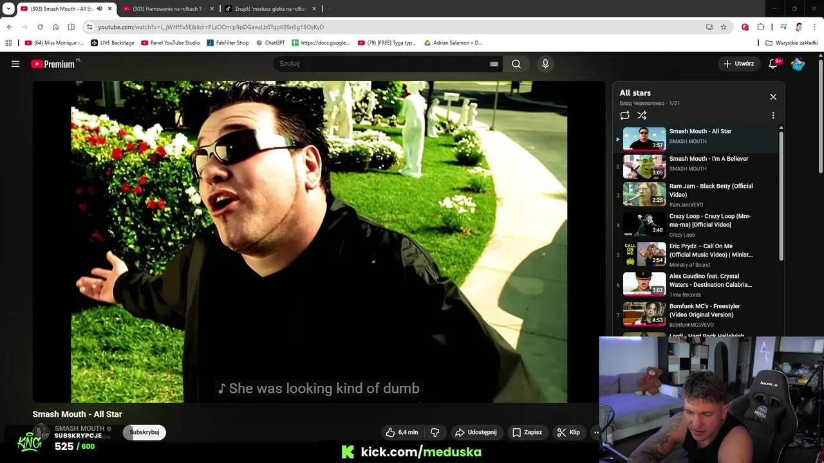Viewport: 824px width, 463px height.
Task: Open the Chrome three-dot menu
Action: (815, 27)
